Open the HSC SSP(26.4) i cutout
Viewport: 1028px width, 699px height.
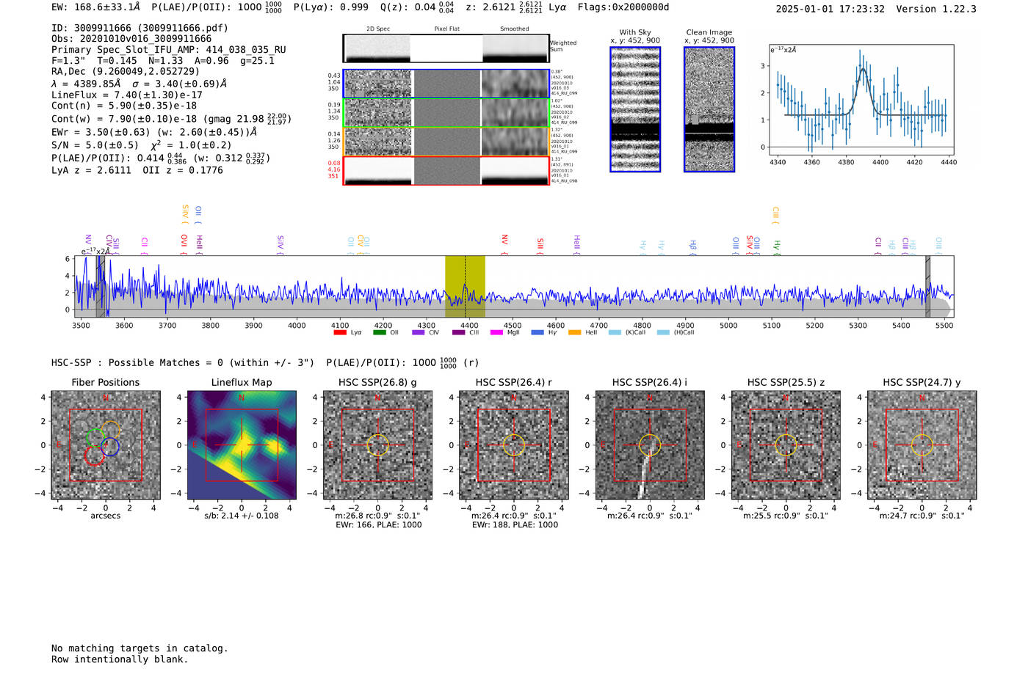point(650,445)
